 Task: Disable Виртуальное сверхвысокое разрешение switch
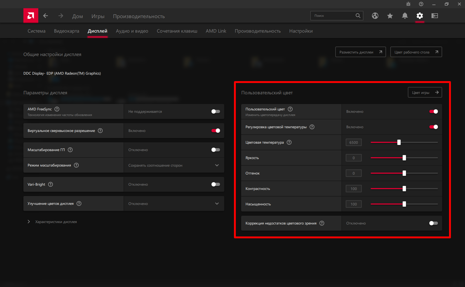(216, 131)
